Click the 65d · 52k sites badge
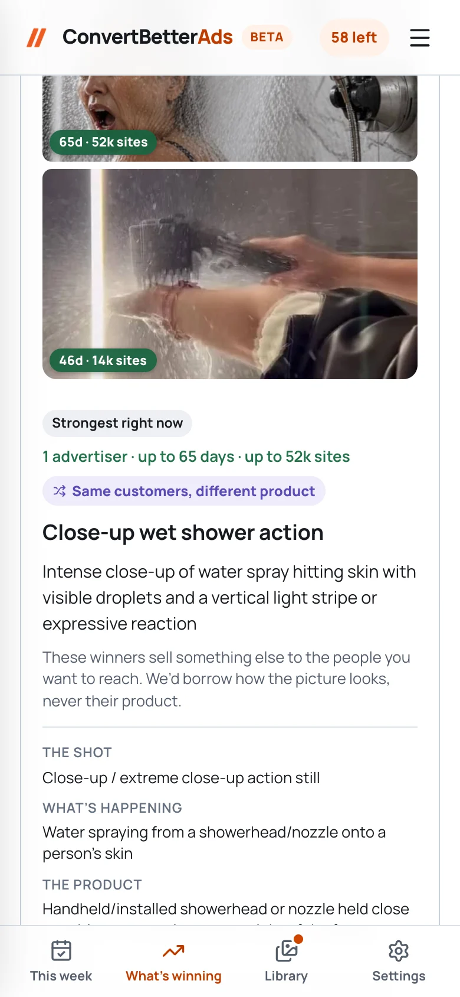Viewport: 460px width, 997px height. click(103, 142)
